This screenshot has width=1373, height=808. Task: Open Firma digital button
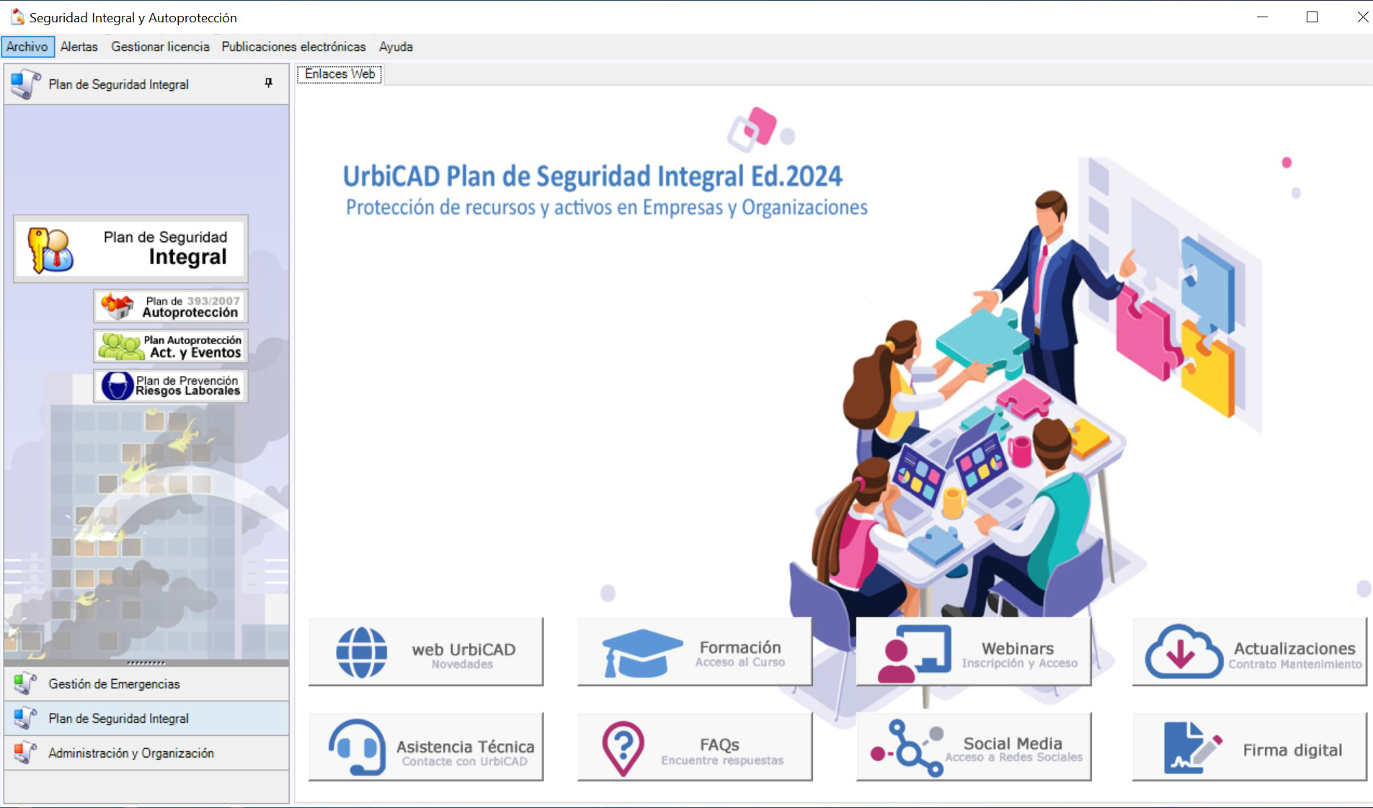tap(1250, 747)
